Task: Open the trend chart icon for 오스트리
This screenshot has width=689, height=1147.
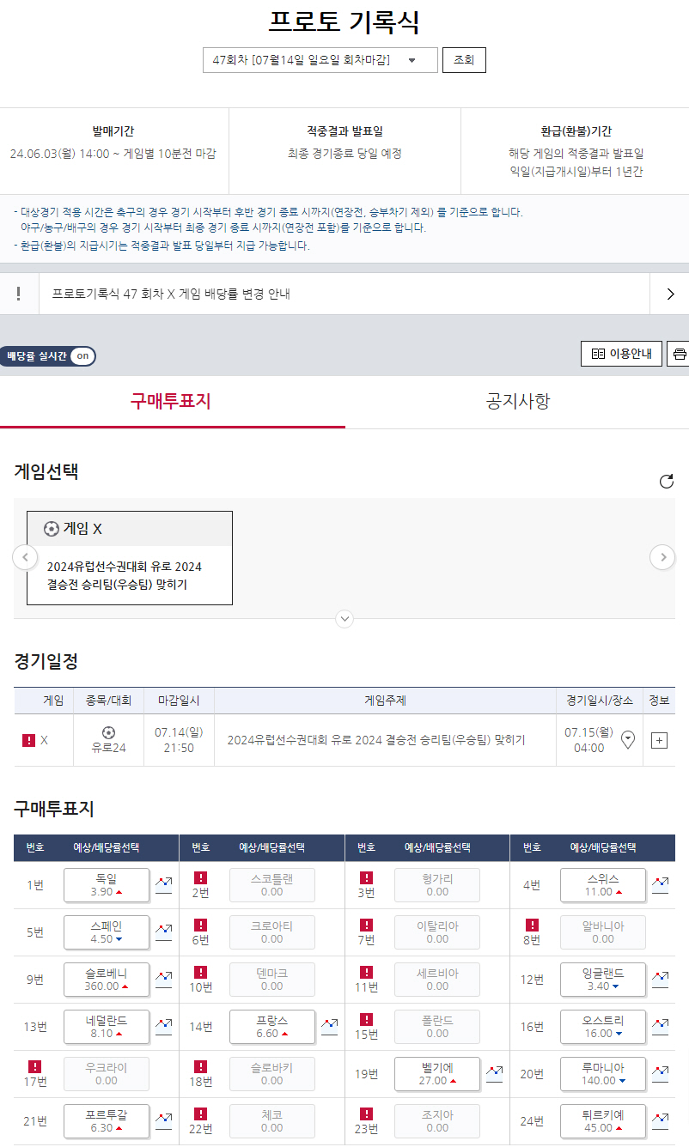Action: click(x=660, y=1025)
